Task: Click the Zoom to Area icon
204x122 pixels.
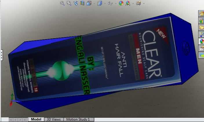Action: coord(69,3)
